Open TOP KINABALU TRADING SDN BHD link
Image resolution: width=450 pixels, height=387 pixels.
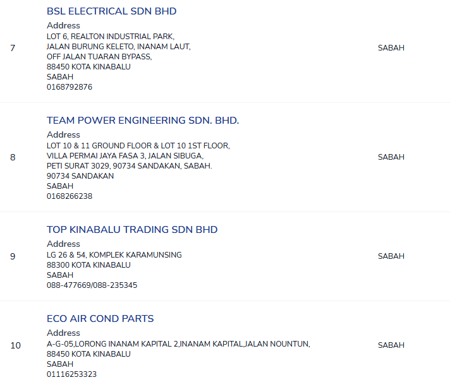[132, 230]
